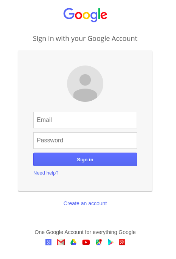This screenshot has height=259, width=176.
Task: Click the head circle inside the avatar
Action: [x=85, y=80]
